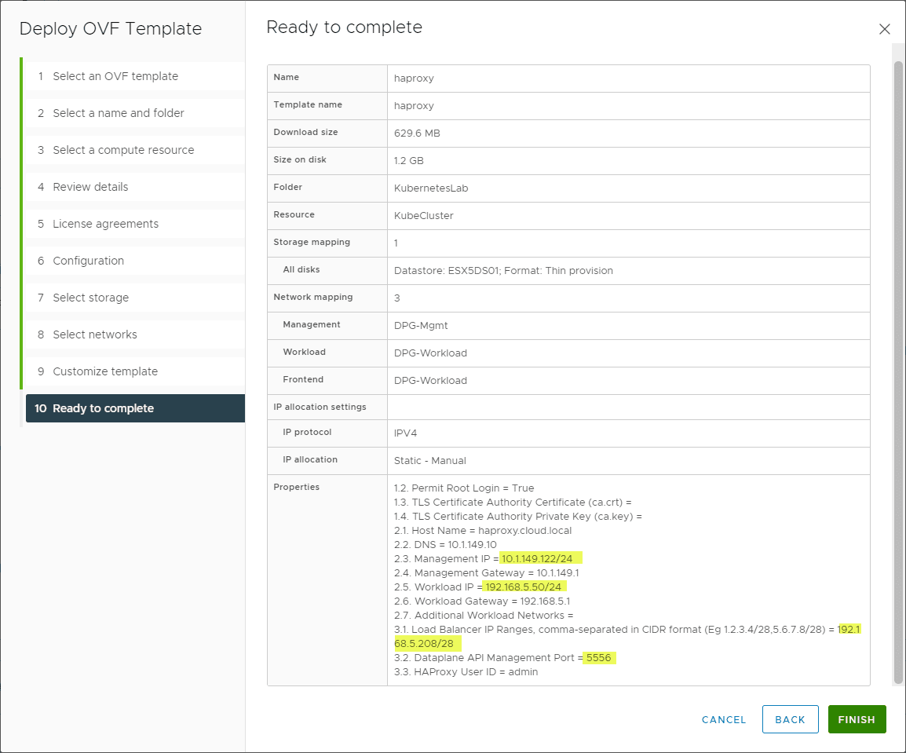906x753 pixels.
Task: Click the FINISH button
Action: pyautogui.click(x=857, y=719)
